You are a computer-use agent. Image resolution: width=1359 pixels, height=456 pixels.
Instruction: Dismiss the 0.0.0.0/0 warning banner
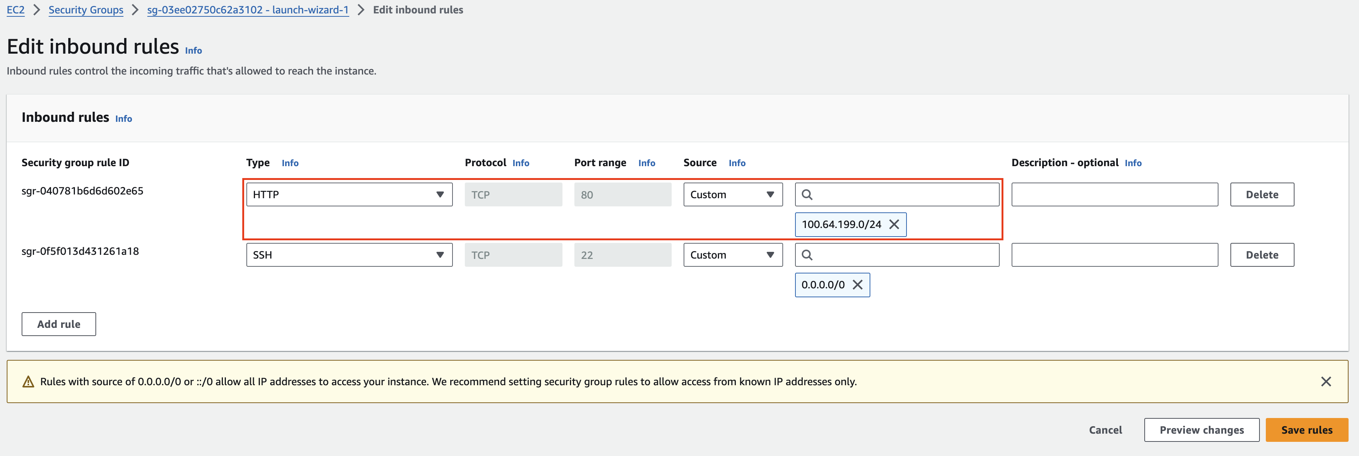1326,381
